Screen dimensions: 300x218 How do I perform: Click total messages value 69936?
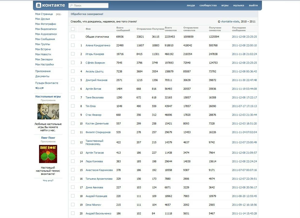120,36
